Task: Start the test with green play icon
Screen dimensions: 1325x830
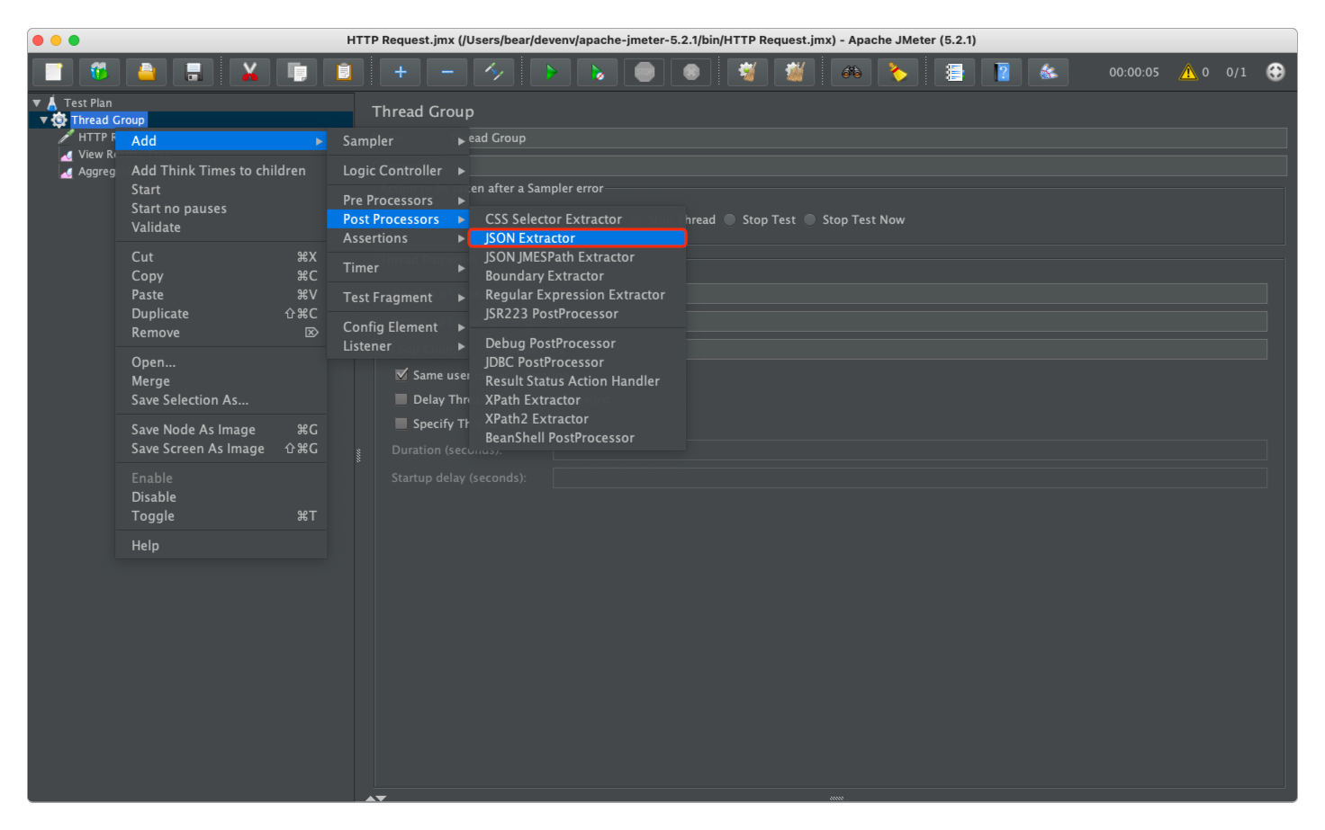Action: (551, 72)
